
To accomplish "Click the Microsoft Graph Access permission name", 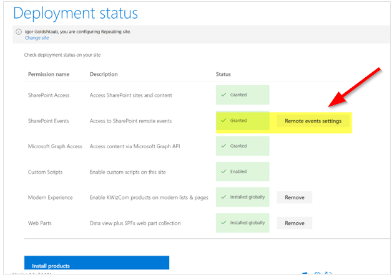I will 55,146.
